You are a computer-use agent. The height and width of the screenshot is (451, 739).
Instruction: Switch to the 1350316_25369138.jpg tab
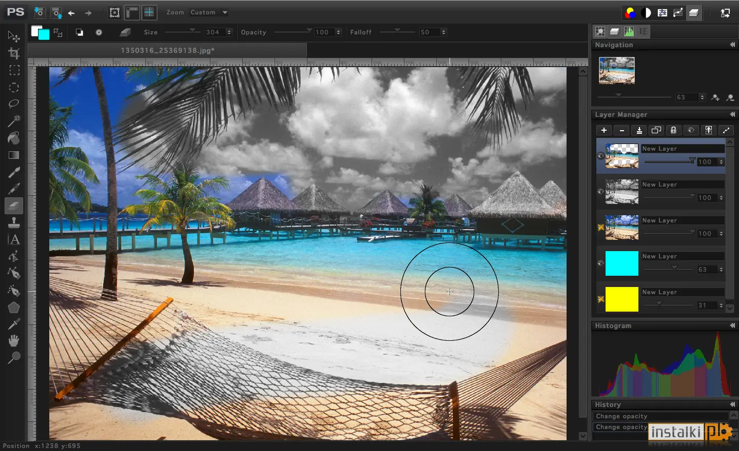point(167,50)
